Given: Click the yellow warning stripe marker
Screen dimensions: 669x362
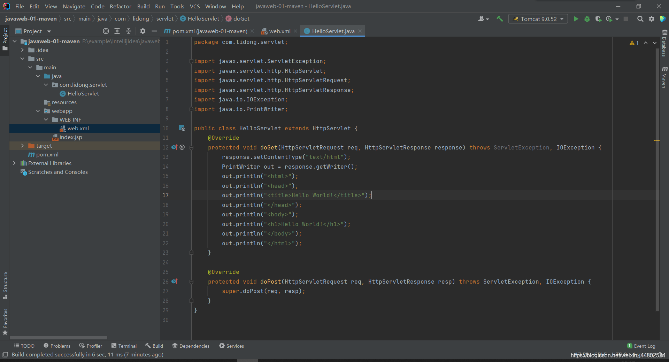Looking at the screenshot, I should tap(656, 140).
